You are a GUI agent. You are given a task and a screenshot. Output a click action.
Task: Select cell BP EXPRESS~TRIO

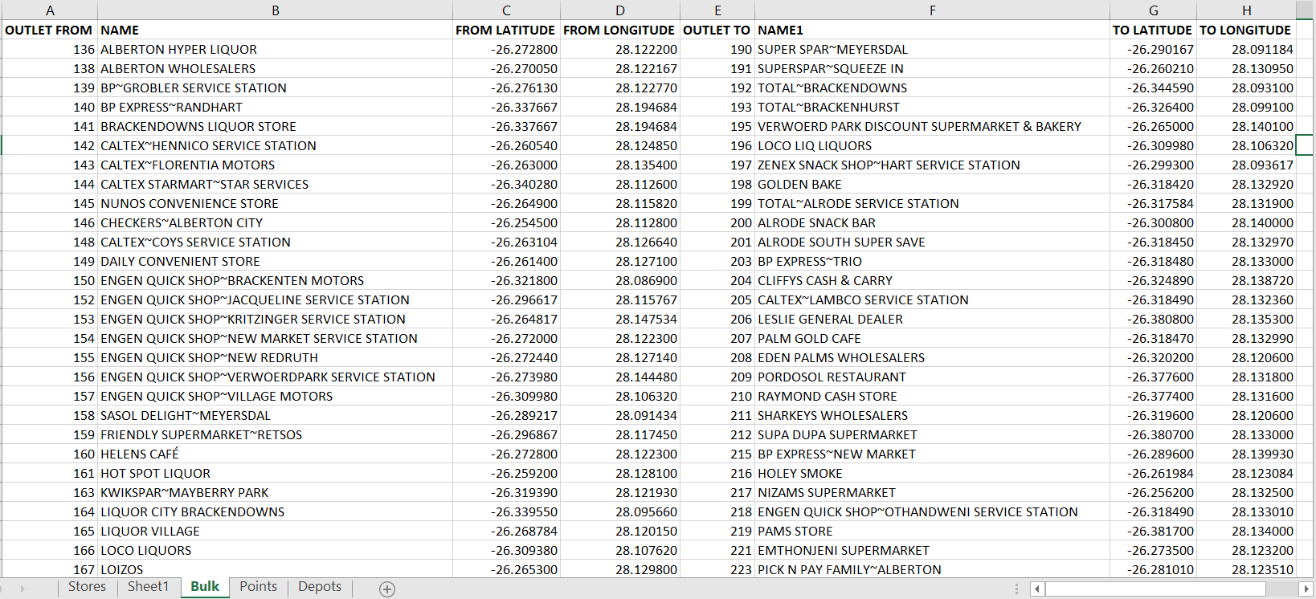[x=932, y=261]
